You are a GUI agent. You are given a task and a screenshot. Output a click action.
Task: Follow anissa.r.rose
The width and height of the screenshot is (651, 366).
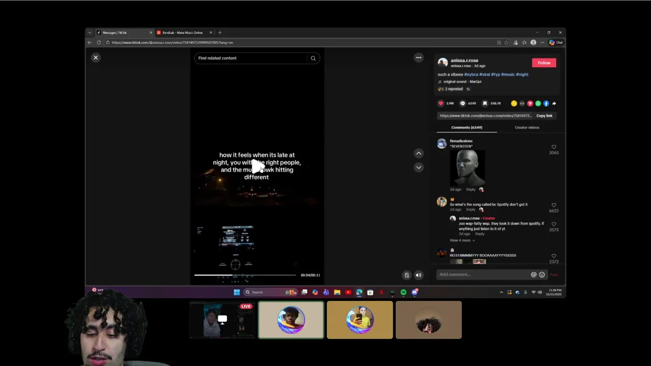point(544,63)
